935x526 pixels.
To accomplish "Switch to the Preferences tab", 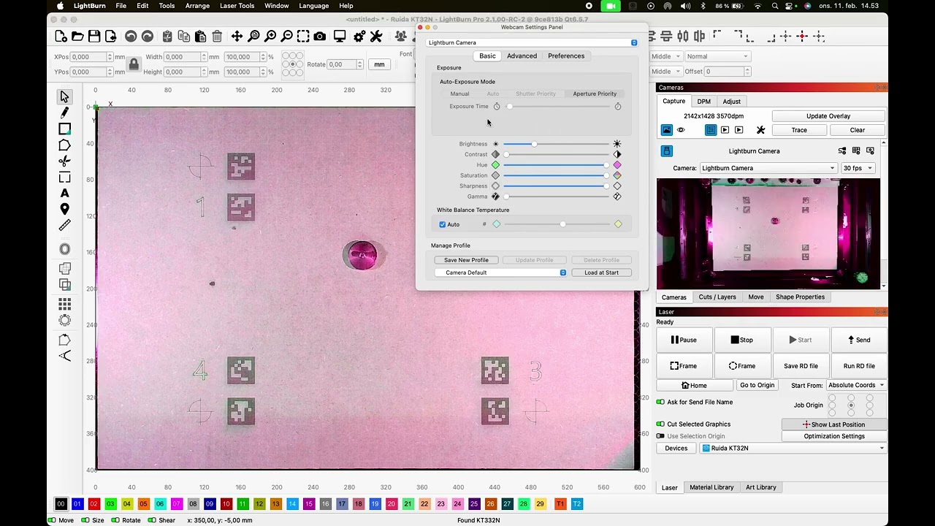I will point(566,56).
